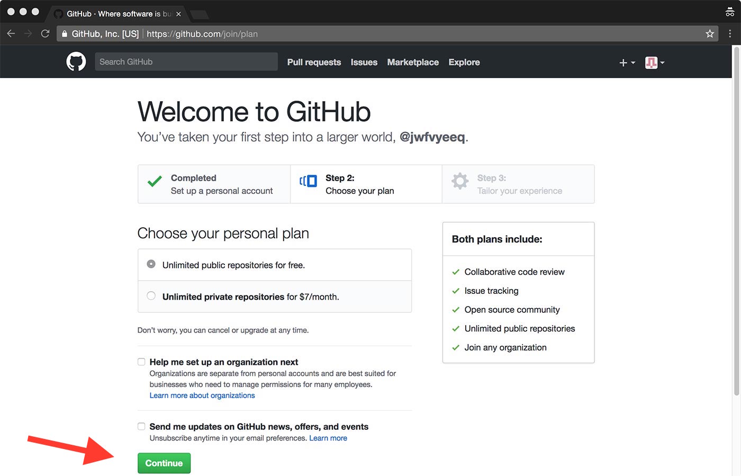Open the Chrome three-dot menu

pyautogui.click(x=730, y=34)
